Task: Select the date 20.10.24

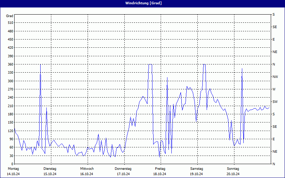Action: point(233,174)
